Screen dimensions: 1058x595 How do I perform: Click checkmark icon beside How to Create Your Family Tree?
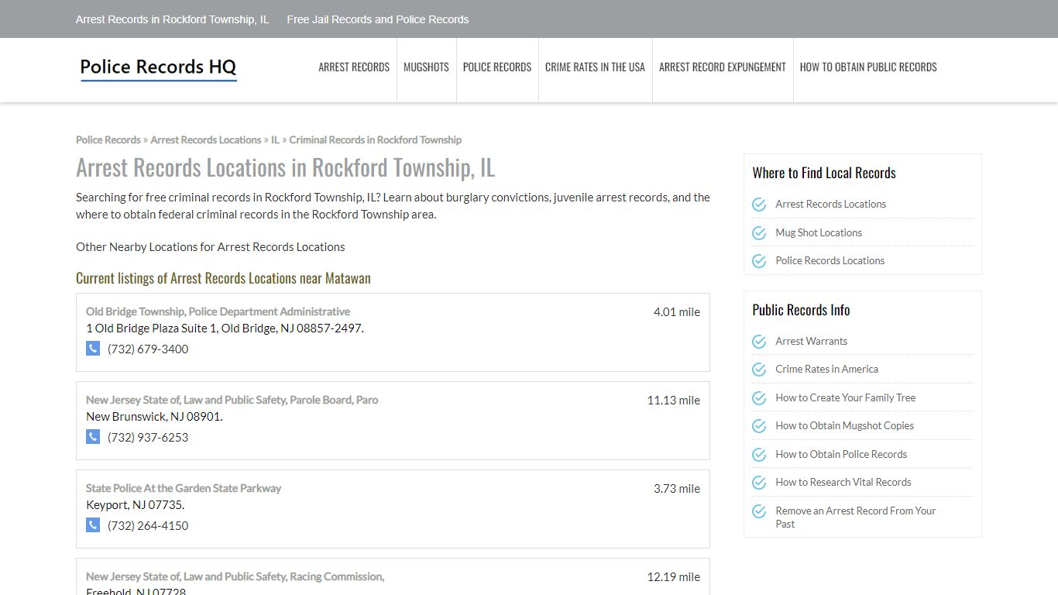coord(759,398)
